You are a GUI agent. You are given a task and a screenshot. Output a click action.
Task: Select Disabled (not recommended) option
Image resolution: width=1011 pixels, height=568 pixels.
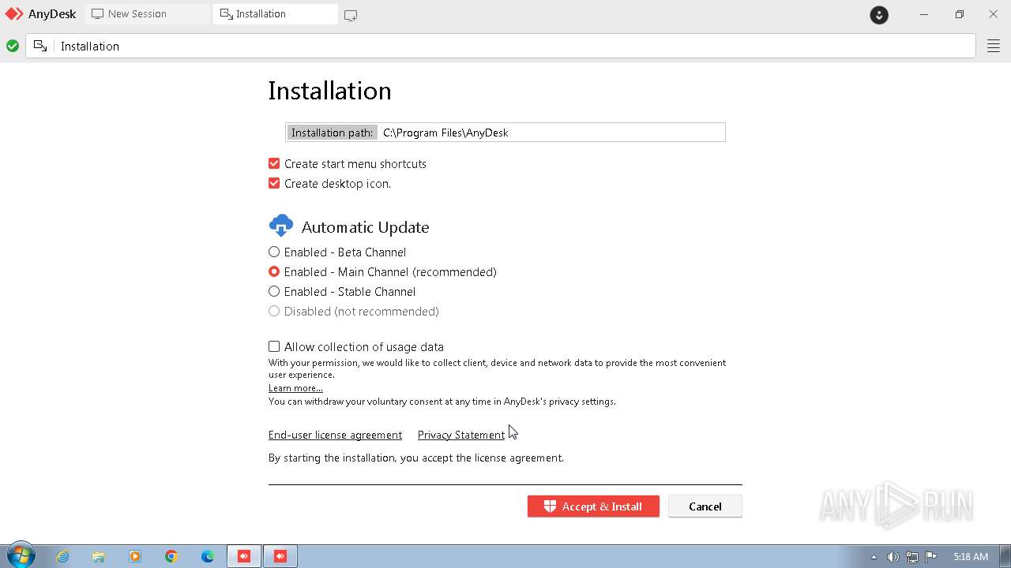click(x=274, y=311)
